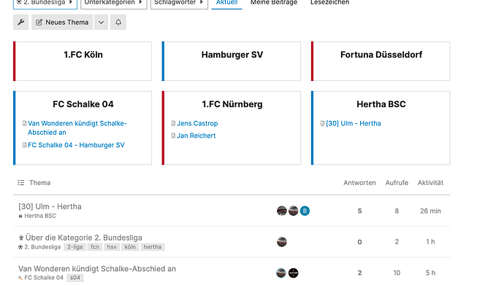Open the Hamburger SV category box

(x=232, y=61)
